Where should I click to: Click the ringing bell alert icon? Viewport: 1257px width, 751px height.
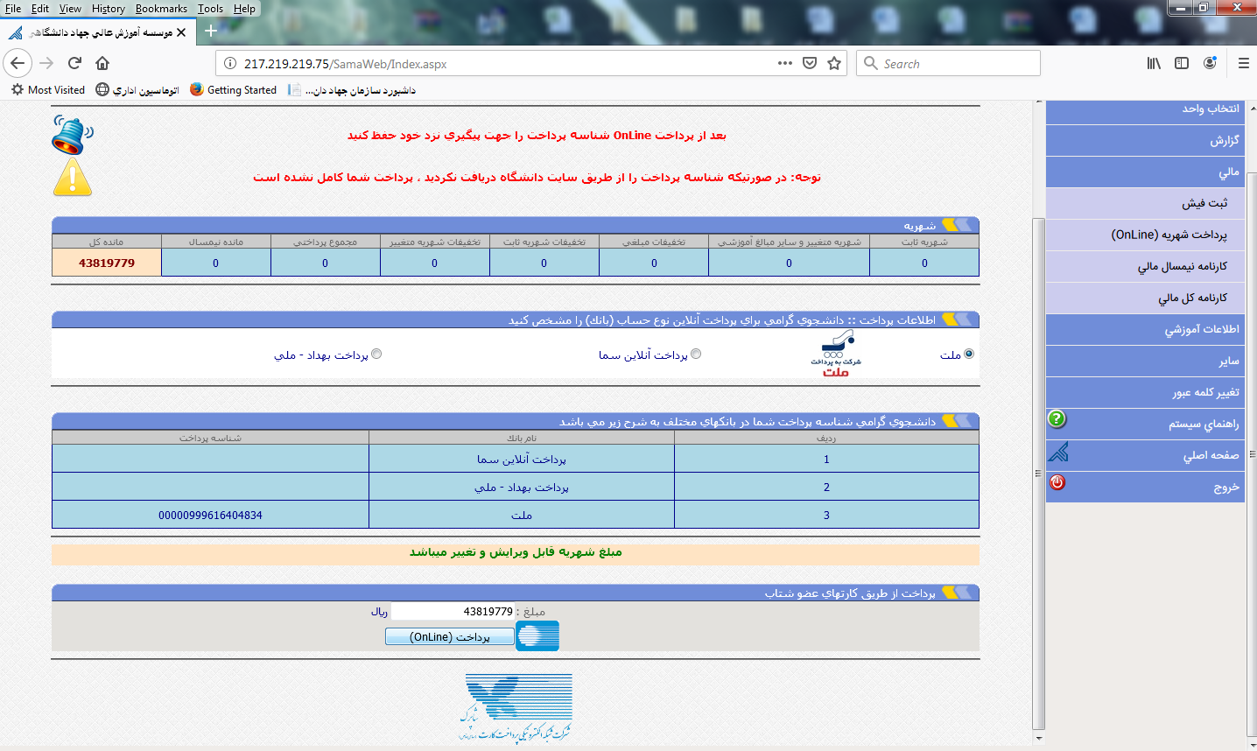[x=72, y=136]
